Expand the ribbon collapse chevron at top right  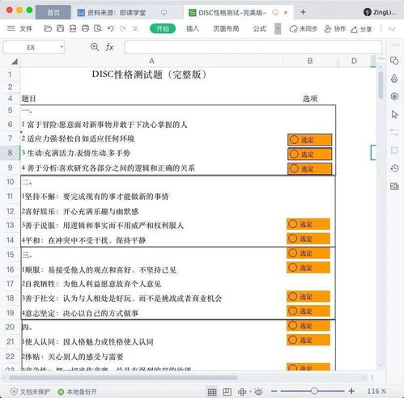point(392,29)
